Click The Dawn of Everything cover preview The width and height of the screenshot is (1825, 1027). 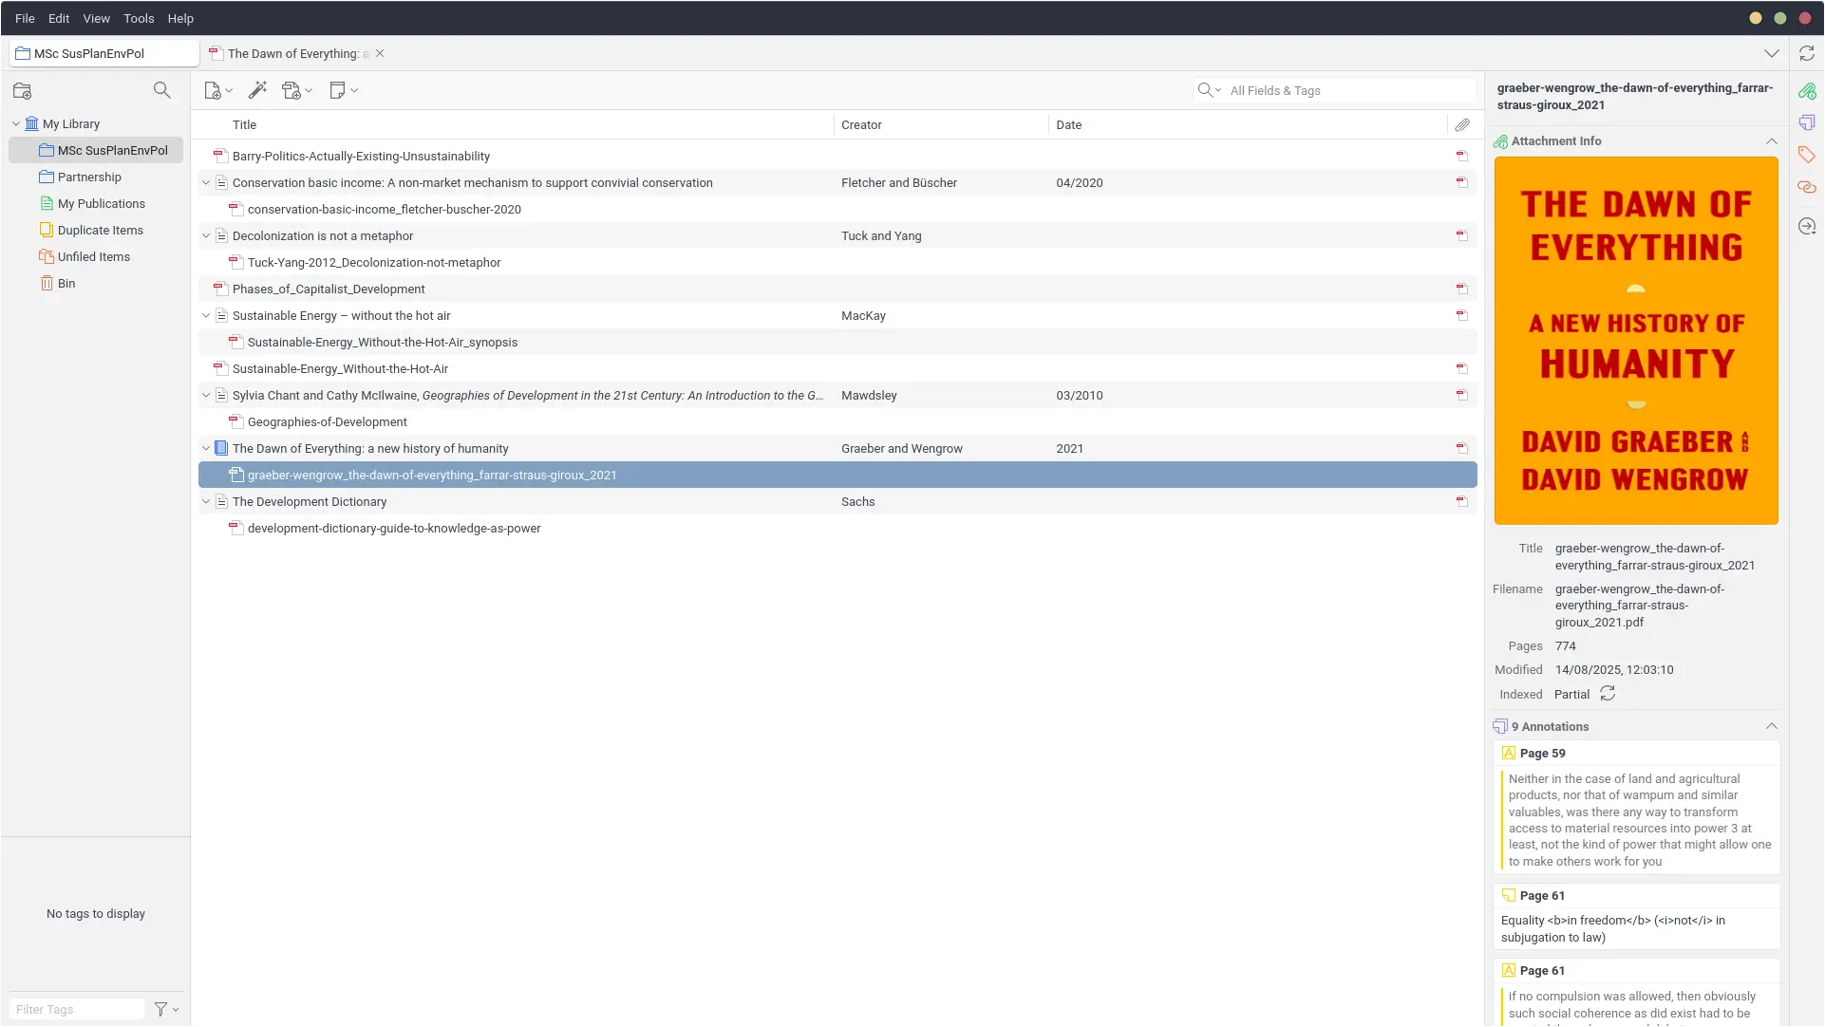coord(1636,341)
